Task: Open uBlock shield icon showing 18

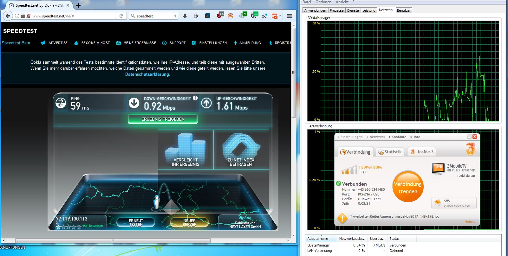Action: click(x=220, y=15)
